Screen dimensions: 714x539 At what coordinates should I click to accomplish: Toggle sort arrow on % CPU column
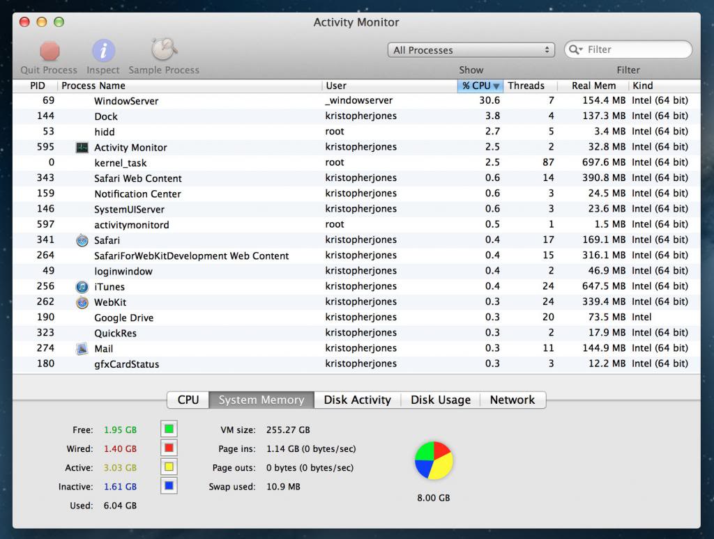[496, 86]
